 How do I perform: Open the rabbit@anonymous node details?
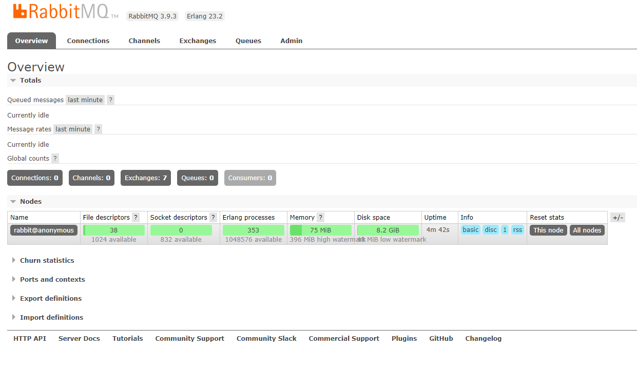(44, 230)
